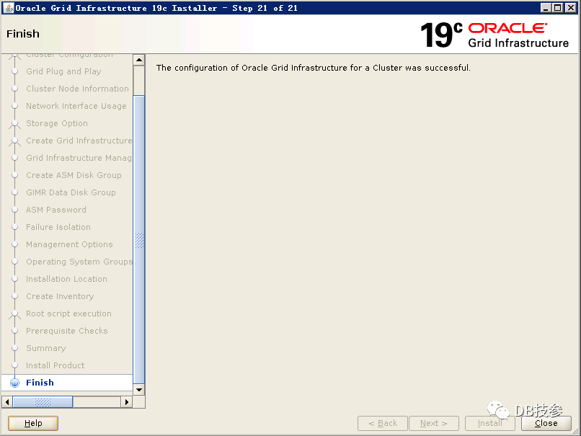
Task: Click Network Interface Usage bullet icon
Action: click(15, 106)
